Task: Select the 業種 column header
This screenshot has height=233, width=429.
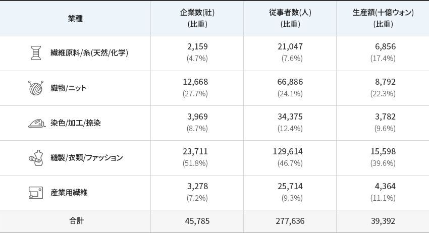Action: coord(75,18)
